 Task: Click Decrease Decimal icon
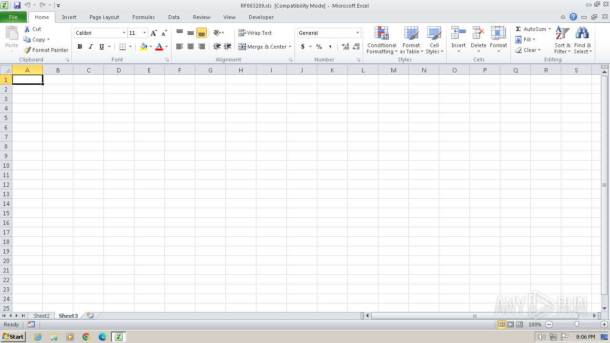click(x=356, y=47)
